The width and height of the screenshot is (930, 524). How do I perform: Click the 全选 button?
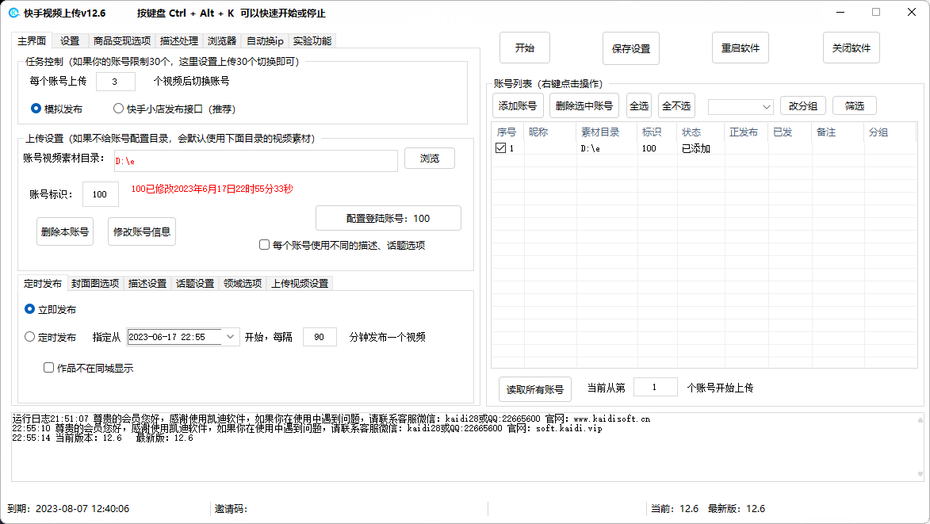tap(639, 105)
